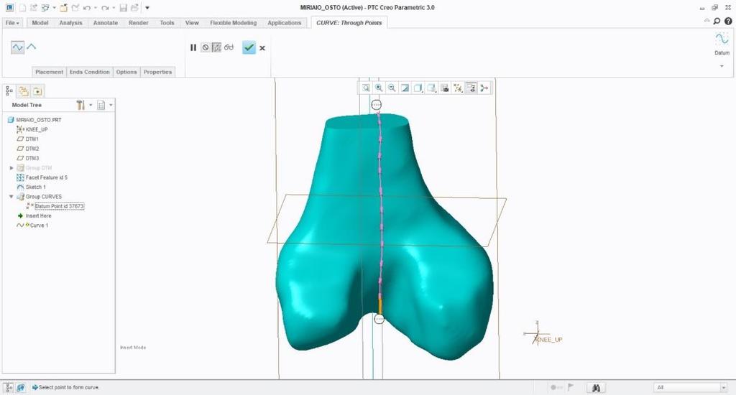Screen dimensions: 736x395
Task: Show the Favorites navigator tab
Action: tap(37, 91)
